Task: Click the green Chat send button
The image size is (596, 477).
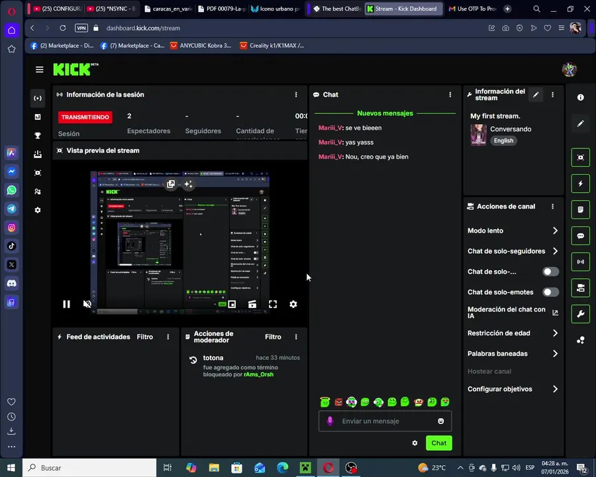Action: (438, 443)
